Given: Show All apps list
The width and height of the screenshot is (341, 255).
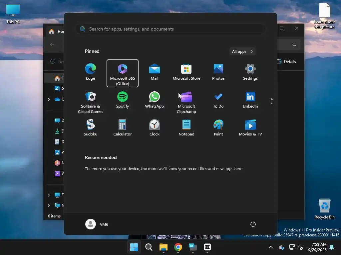Looking at the screenshot, I should 242,51.
